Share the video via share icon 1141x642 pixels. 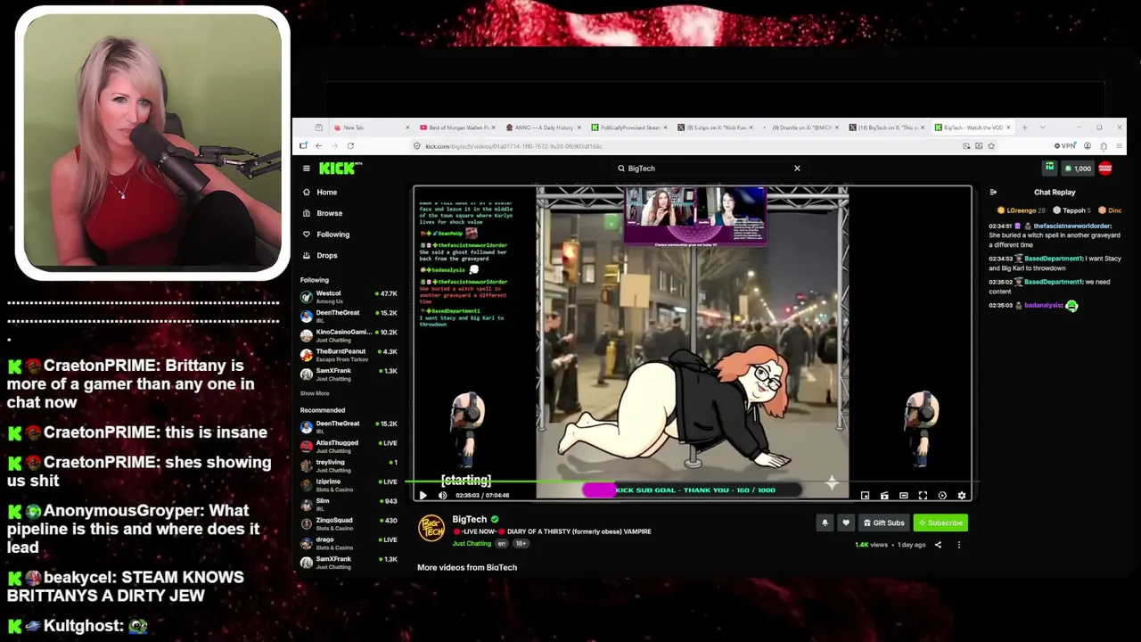(x=938, y=545)
